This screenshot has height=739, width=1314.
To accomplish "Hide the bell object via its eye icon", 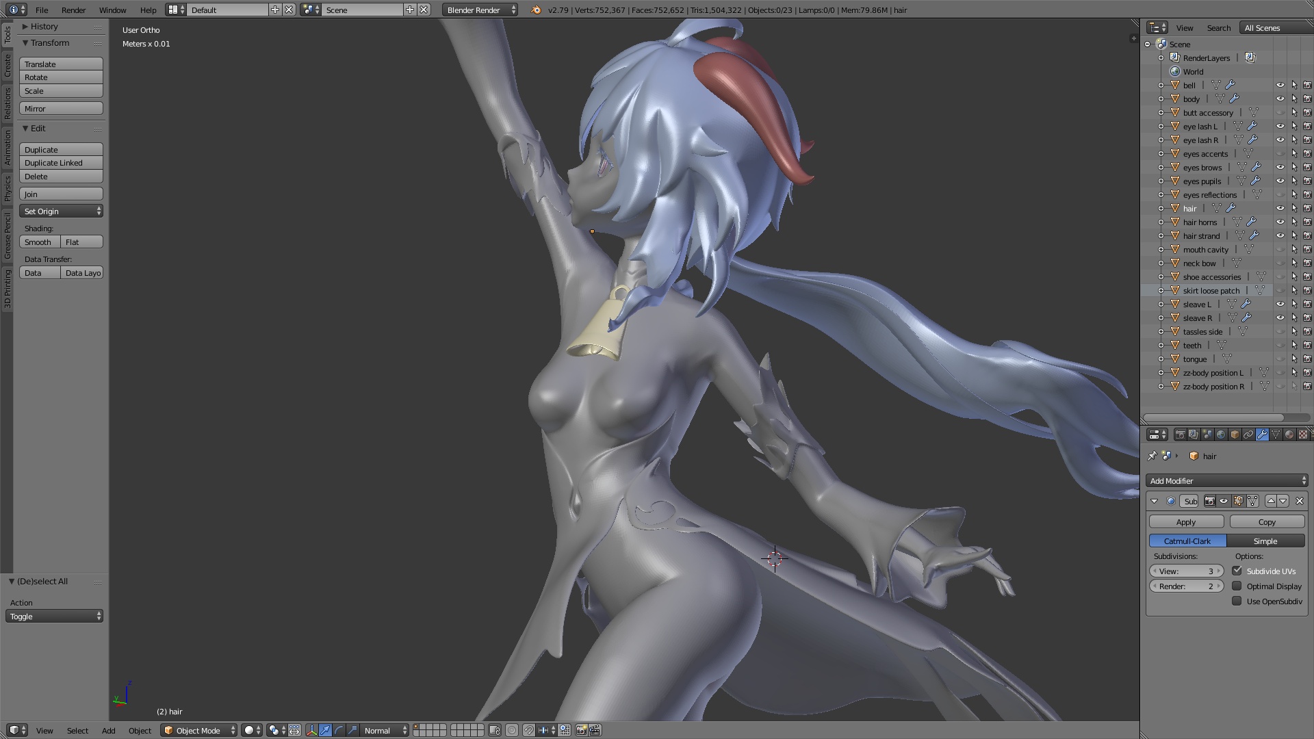I will click(x=1280, y=85).
